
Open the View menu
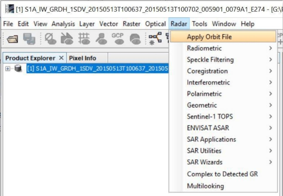tap(40, 24)
